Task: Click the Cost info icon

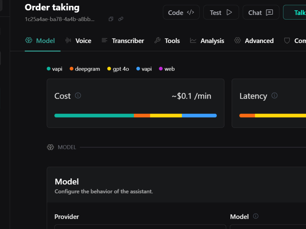Action: tap(78, 96)
